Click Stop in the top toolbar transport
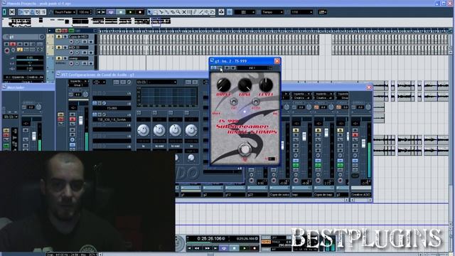This screenshot has height=256, width=455. [x=121, y=12]
